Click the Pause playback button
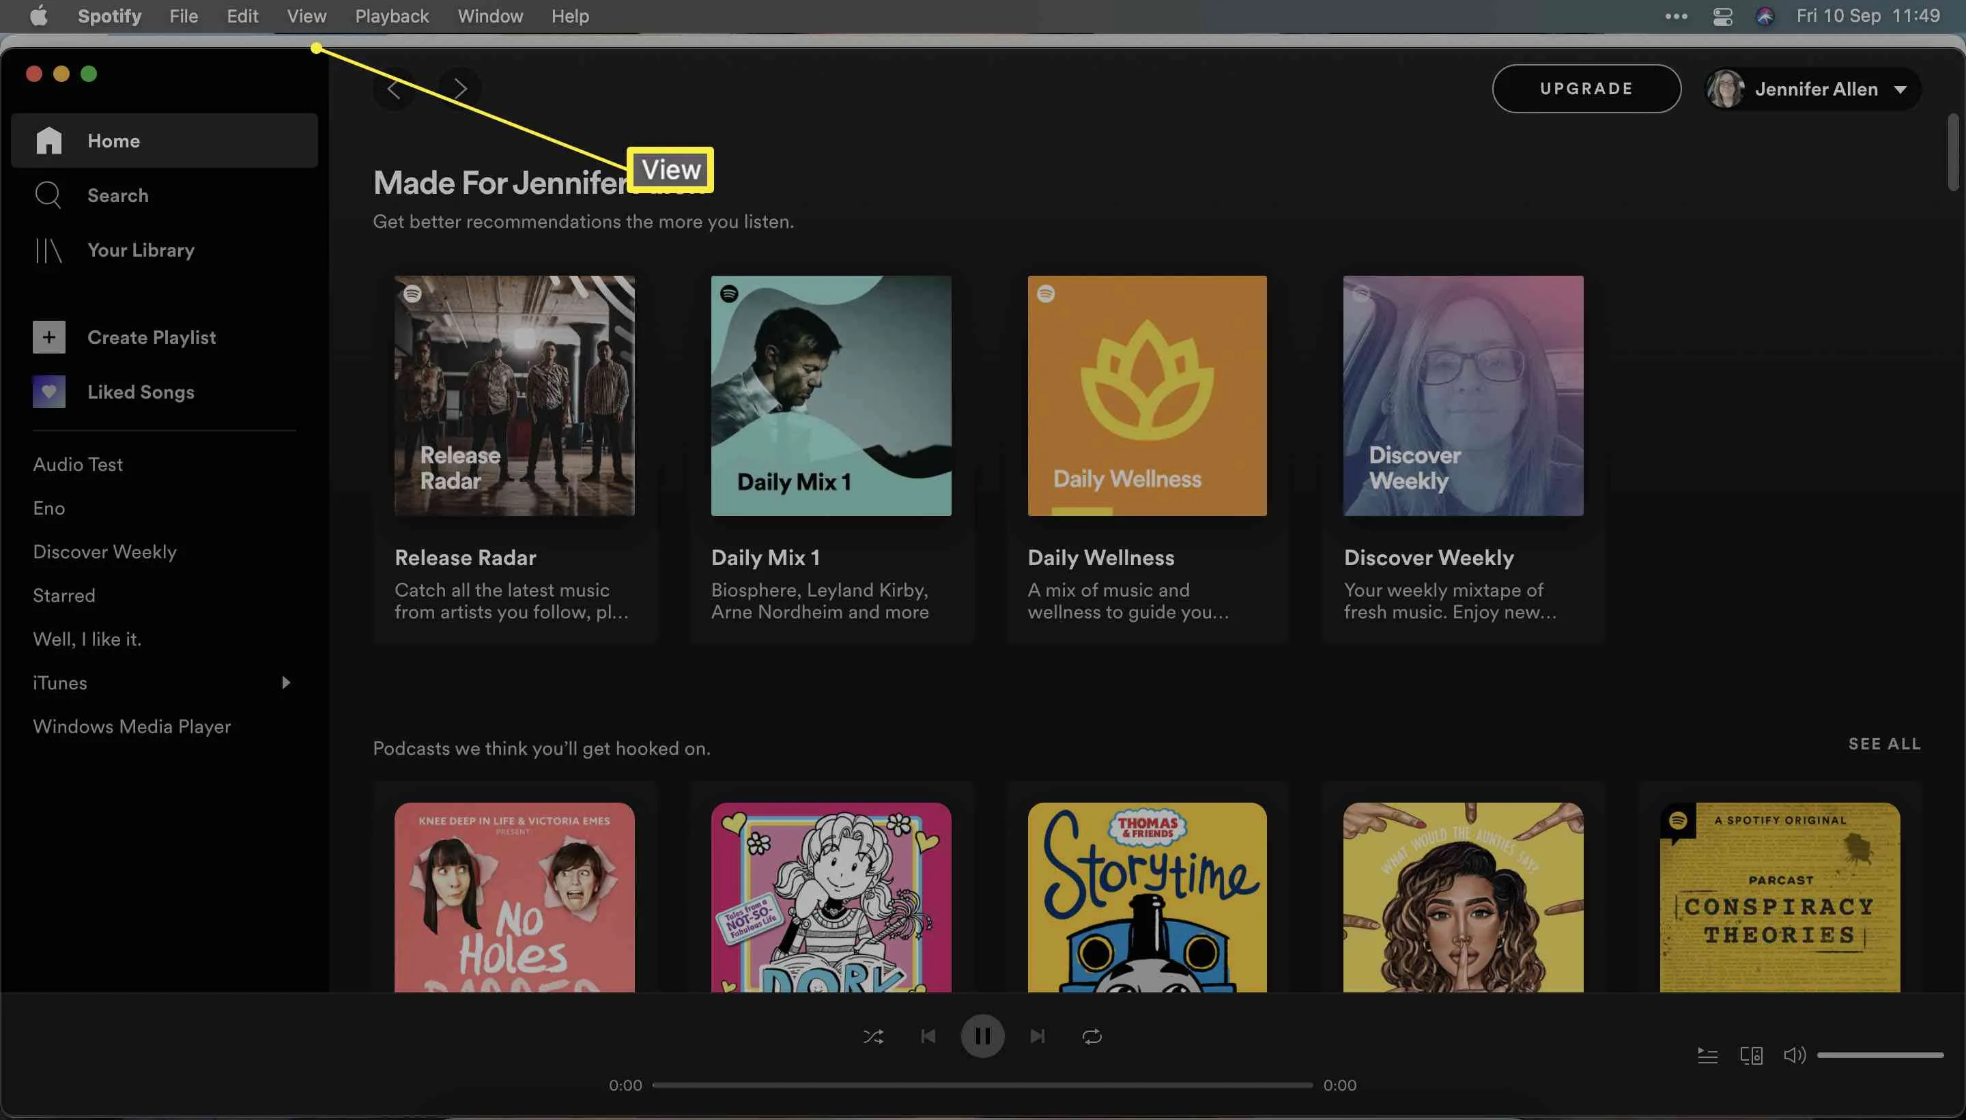The image size is (1966, 1120). 982,1036
